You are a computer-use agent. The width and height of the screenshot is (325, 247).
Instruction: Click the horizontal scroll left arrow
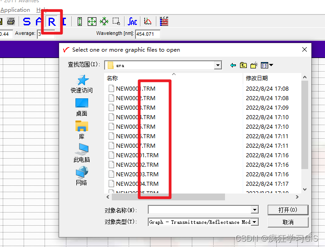(108, 197)
